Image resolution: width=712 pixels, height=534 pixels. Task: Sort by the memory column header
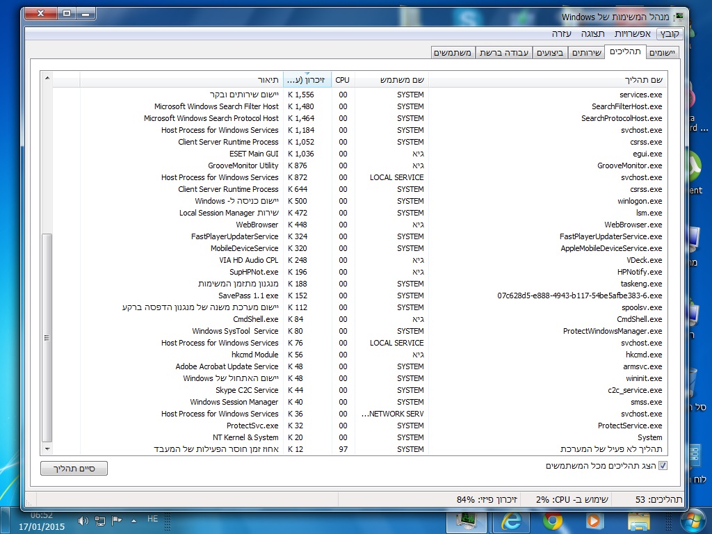click(x=307, y=79)
